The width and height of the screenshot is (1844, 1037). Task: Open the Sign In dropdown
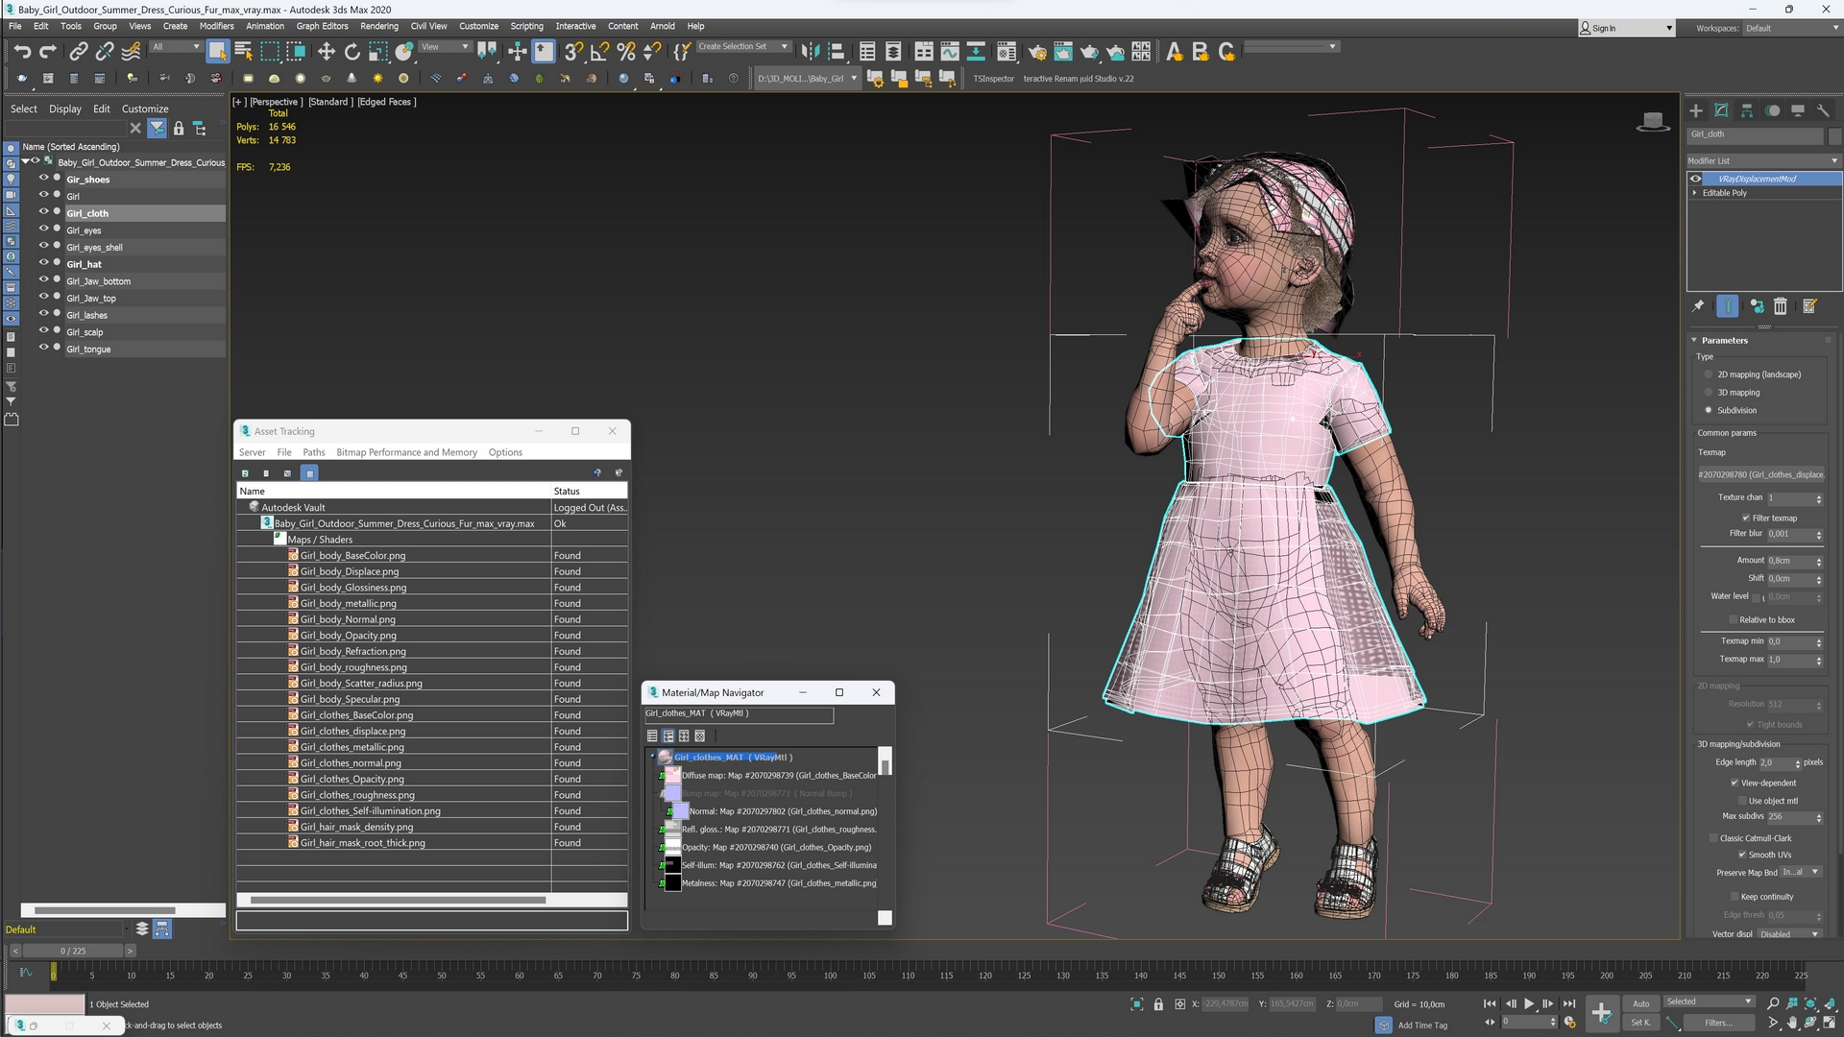(1627, 28)
